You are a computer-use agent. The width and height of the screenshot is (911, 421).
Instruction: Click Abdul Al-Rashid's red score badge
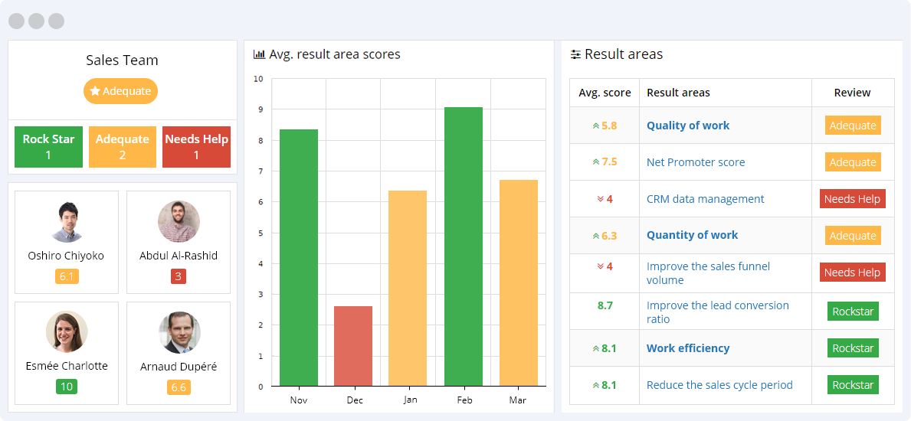point(179,276)
